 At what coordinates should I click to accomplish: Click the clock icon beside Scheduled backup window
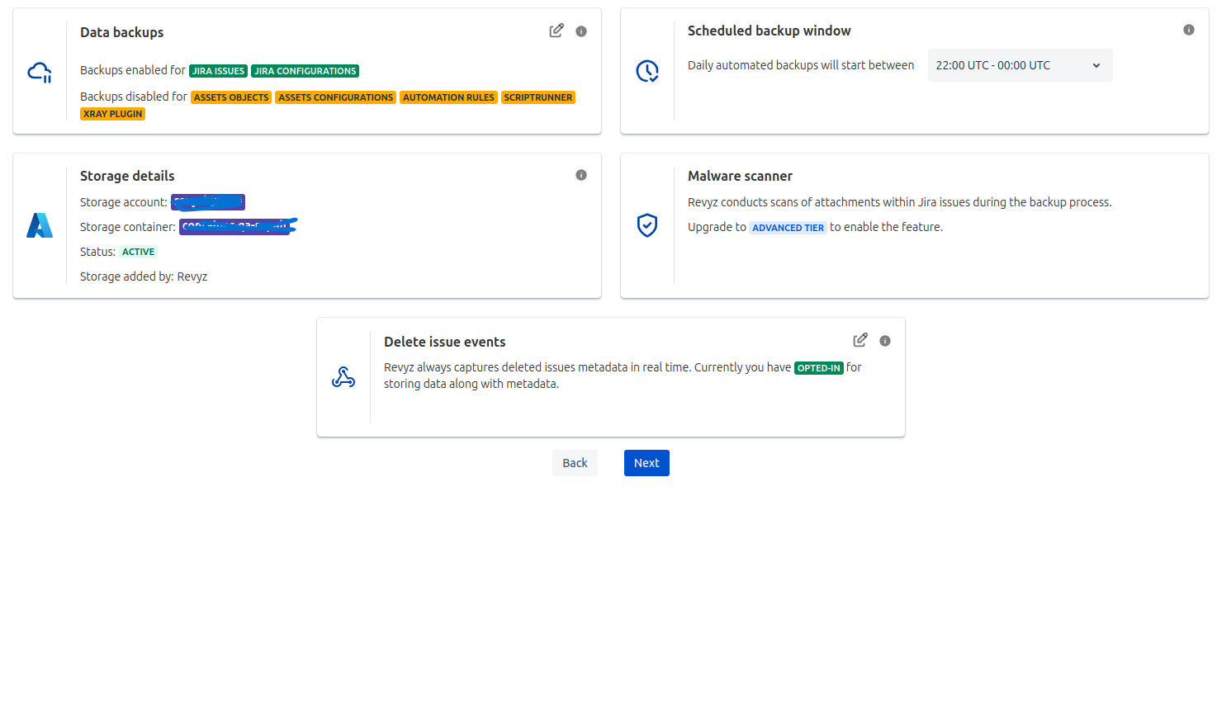(647, 71)
